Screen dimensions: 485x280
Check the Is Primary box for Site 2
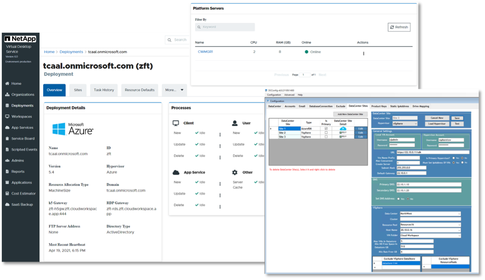pos(326,133)
